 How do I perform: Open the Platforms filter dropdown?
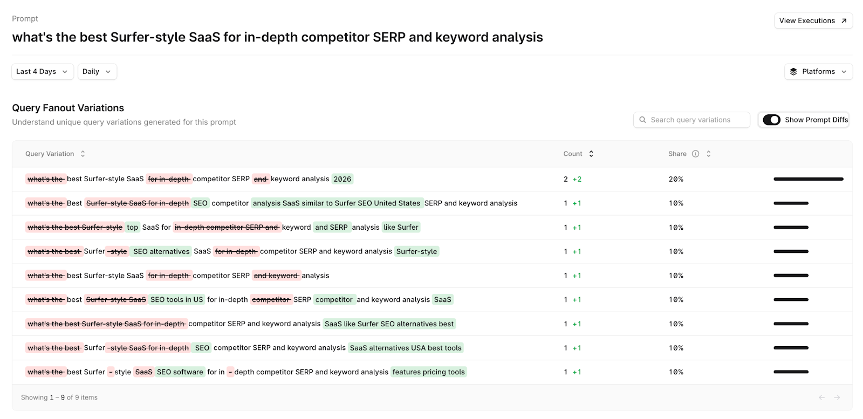click(818, 72)
